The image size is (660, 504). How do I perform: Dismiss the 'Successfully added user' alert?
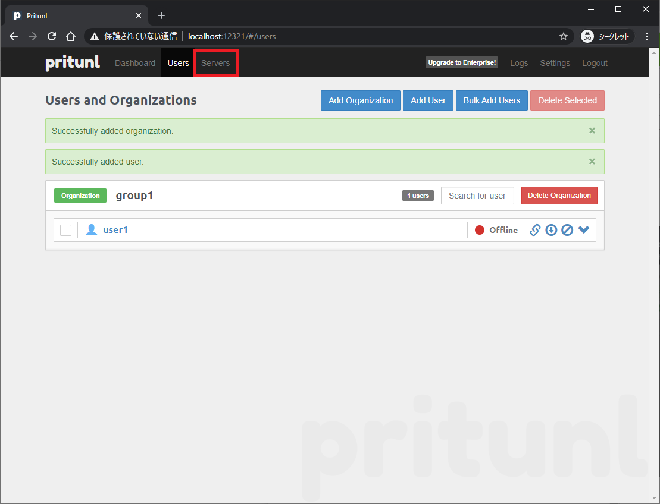click(592, 162)
